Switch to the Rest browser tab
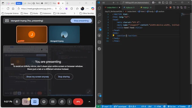The height and width of the screenshot is (108, 192). click(x=36, y=3)
